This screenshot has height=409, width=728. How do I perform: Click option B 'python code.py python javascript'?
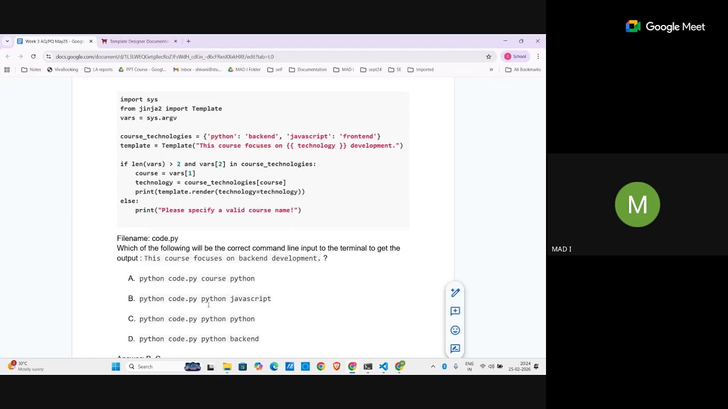click(x=205, y=299)
